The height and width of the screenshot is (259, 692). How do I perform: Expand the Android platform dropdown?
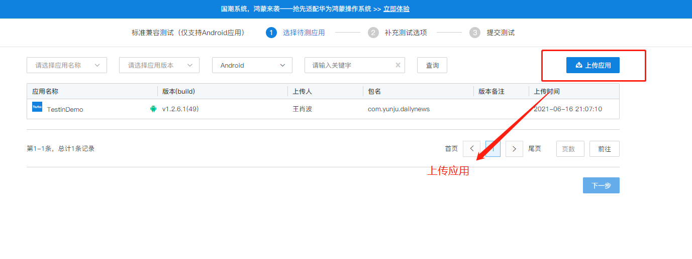click(252, 65)
